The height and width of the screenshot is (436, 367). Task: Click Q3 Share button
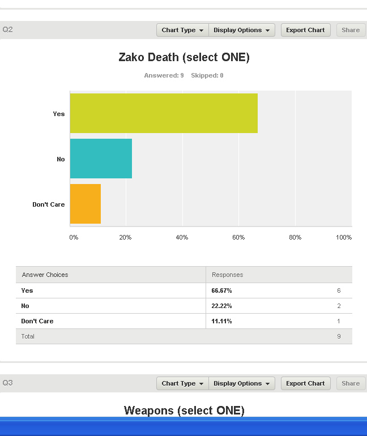(x=351, y=383)
